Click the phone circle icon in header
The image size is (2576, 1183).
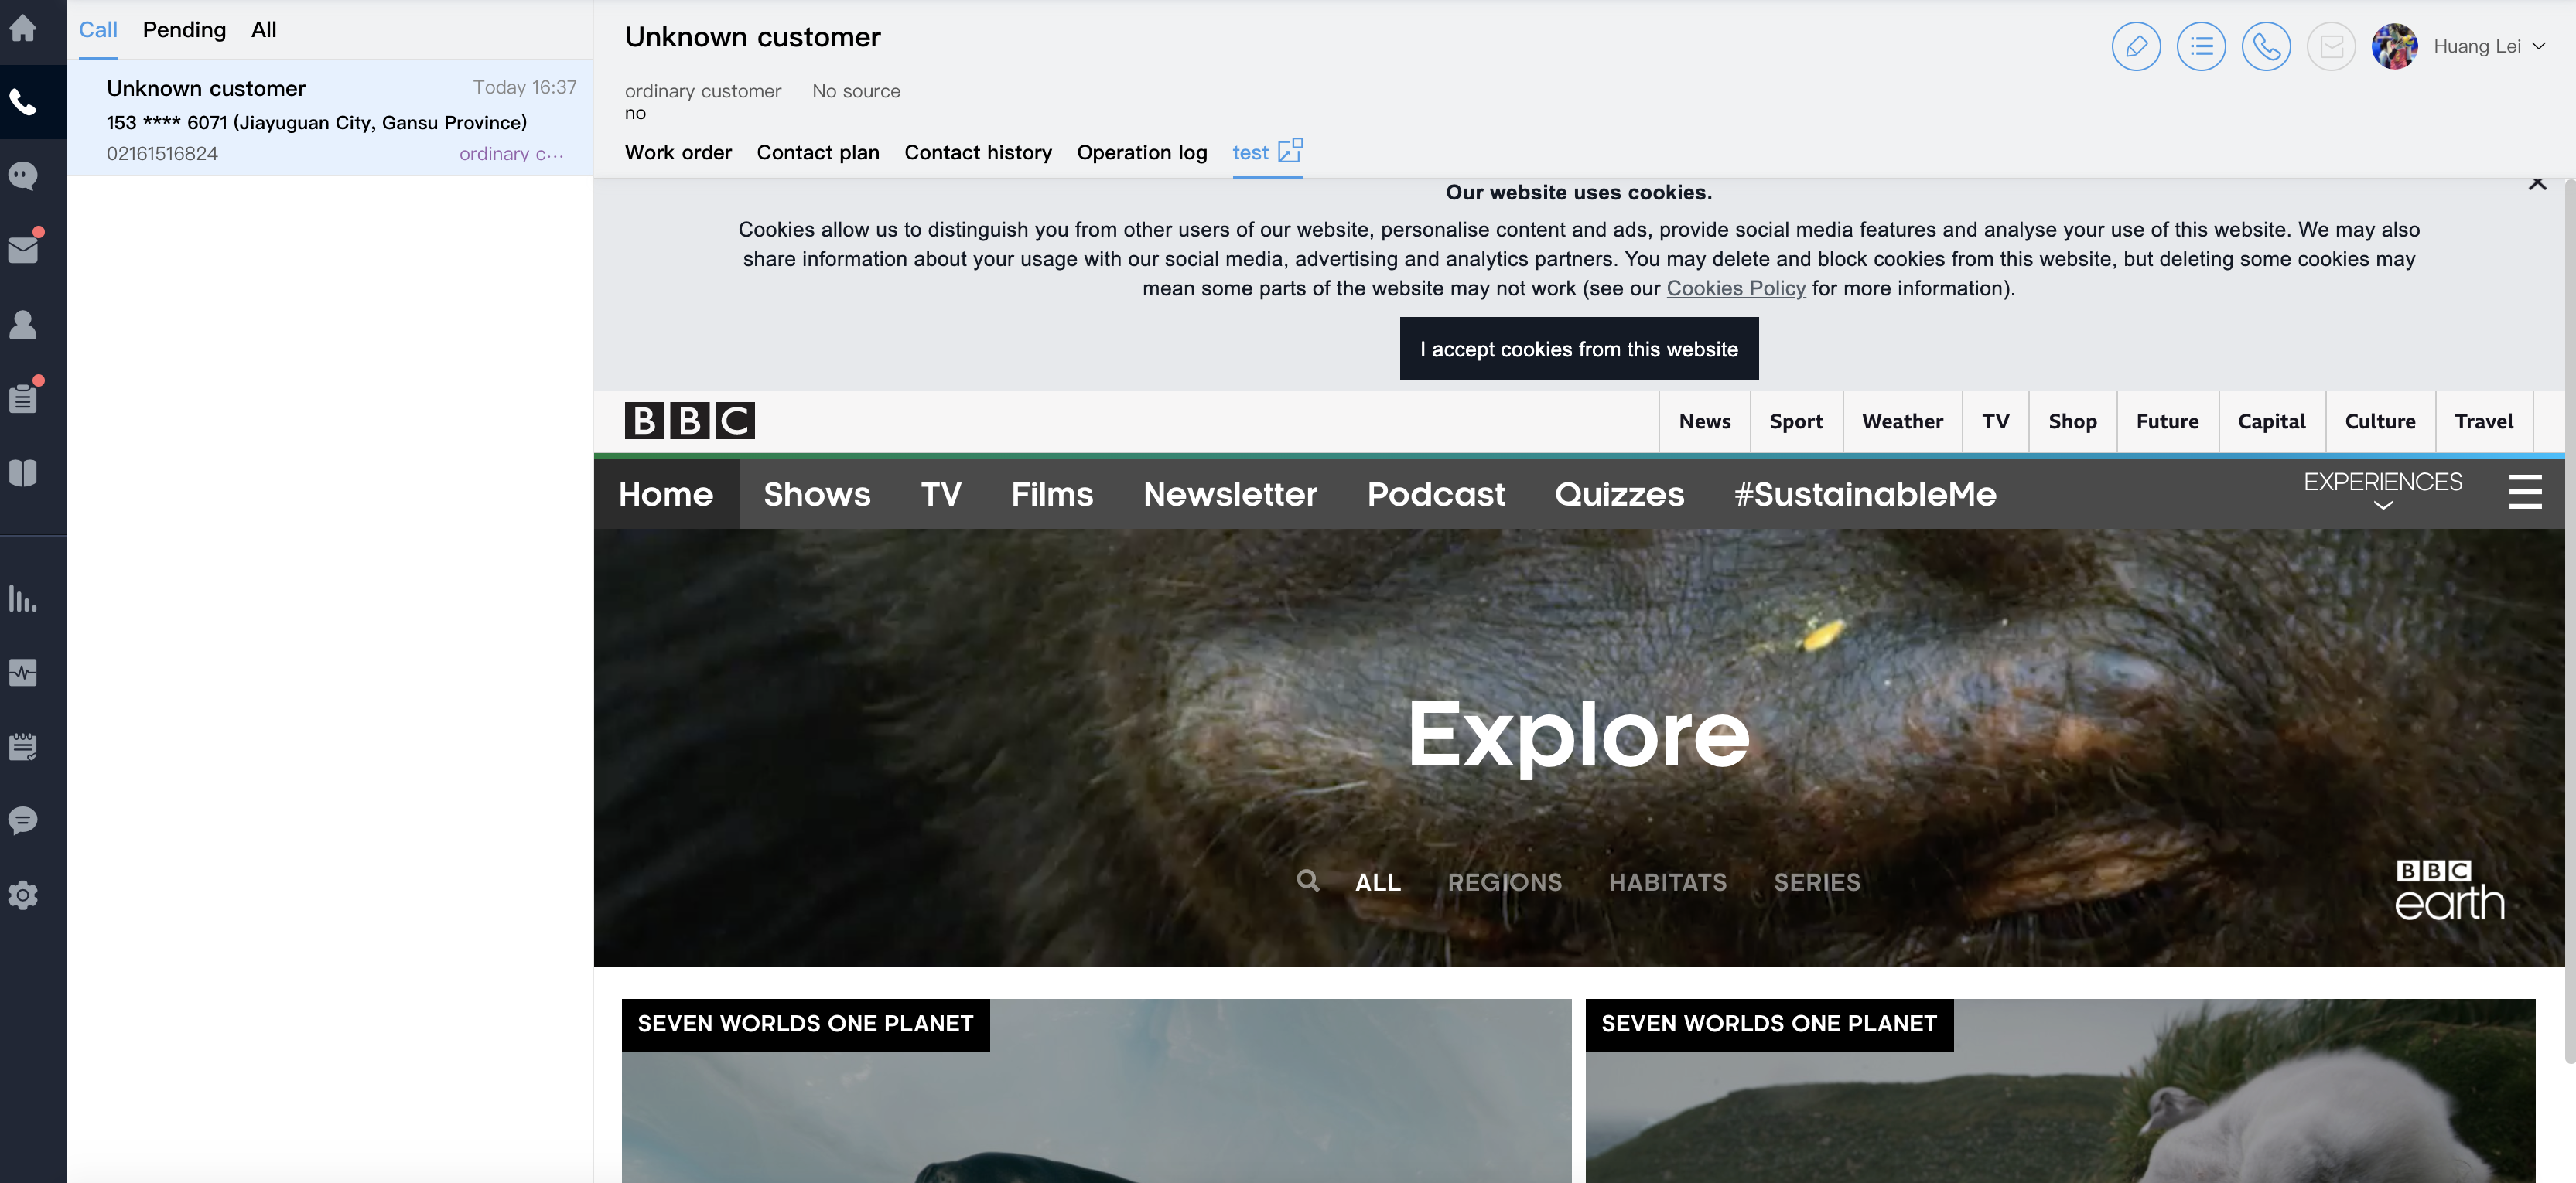click(2266, 46)
